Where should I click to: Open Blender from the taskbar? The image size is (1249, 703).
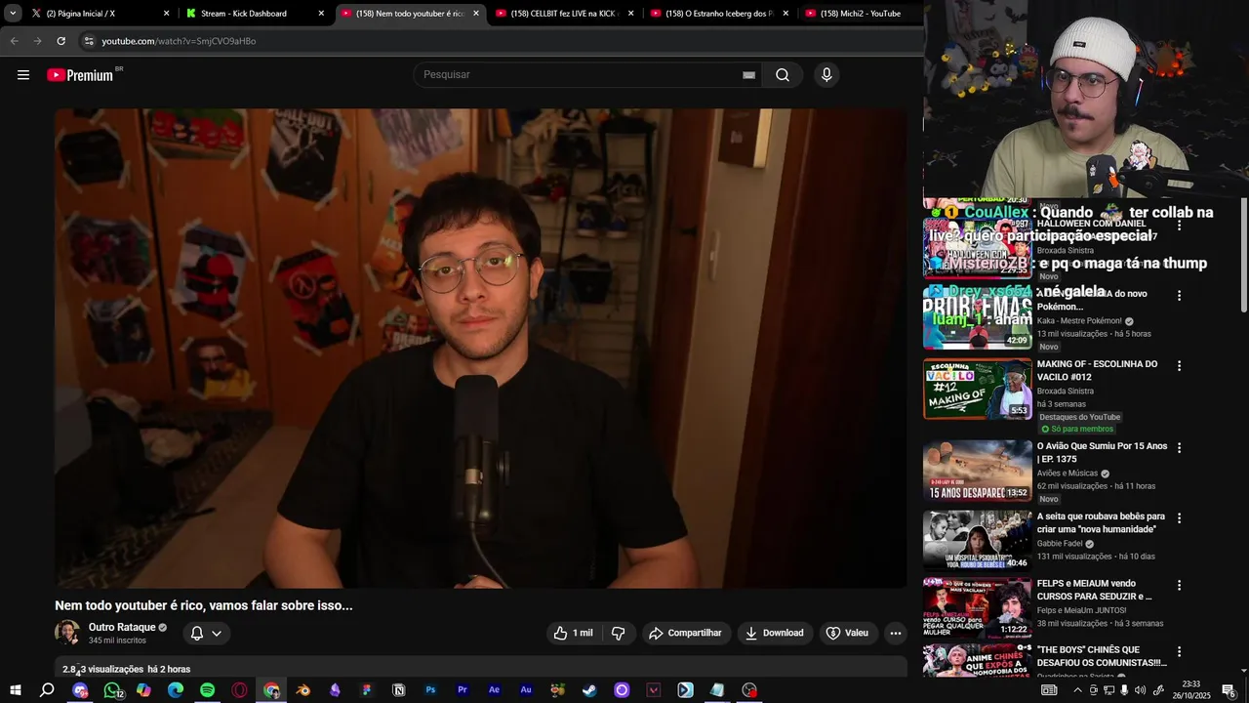[x=303, y=690]
